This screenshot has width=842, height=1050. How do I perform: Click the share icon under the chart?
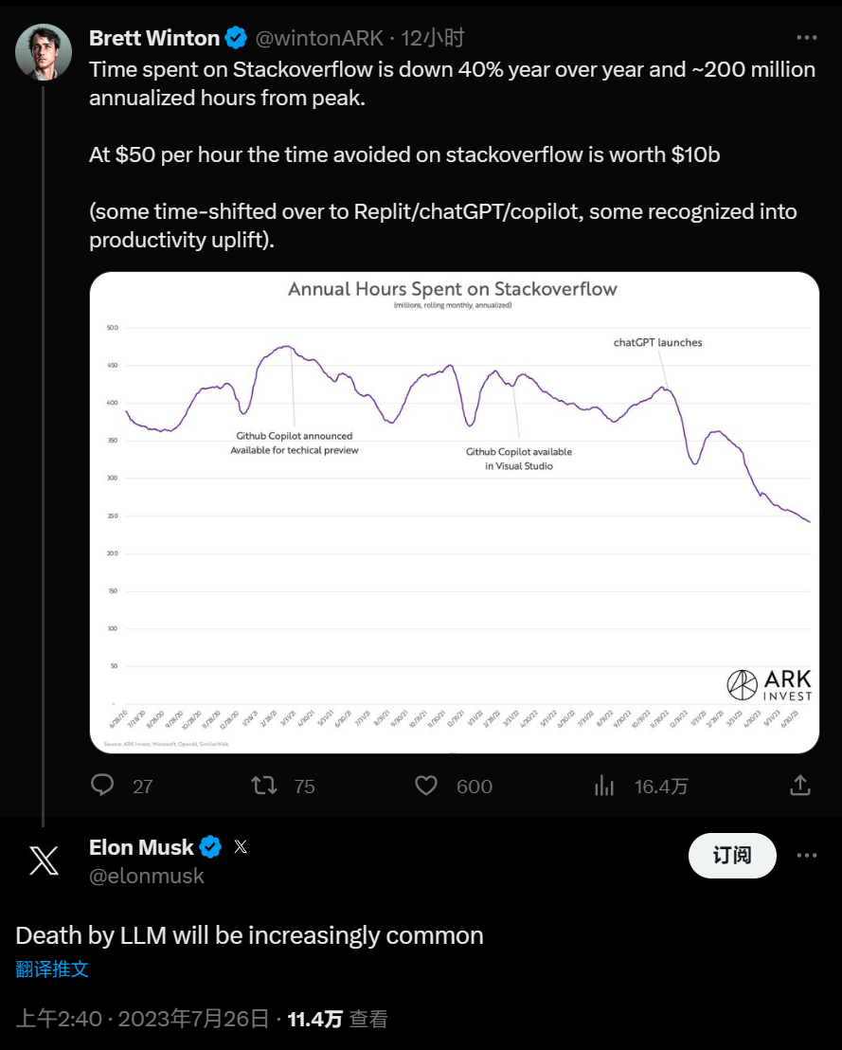[x=799, y=786]
